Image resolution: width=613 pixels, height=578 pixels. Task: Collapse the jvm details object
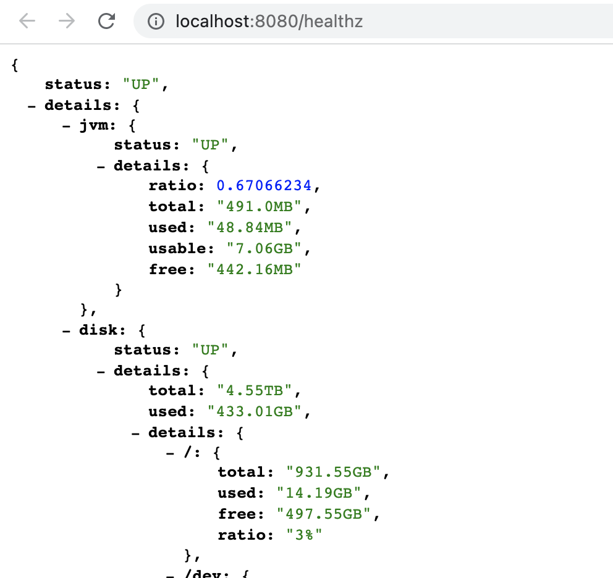click(101, 167)
